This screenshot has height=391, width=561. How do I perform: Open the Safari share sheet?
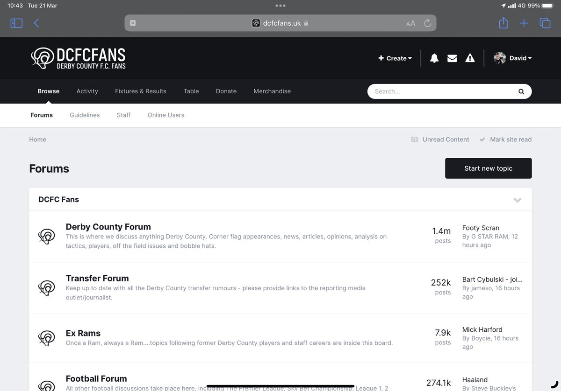click(x=503, y=22)
